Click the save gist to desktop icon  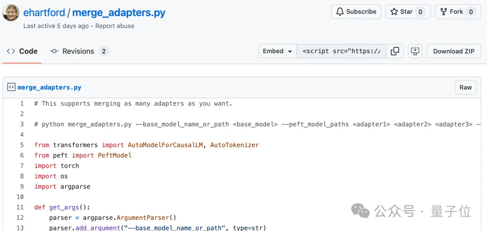point(415,51)
